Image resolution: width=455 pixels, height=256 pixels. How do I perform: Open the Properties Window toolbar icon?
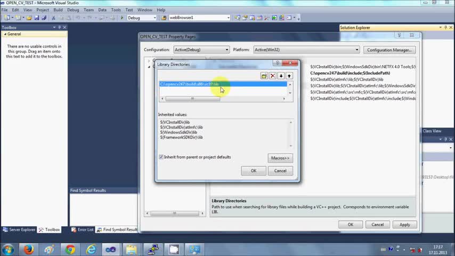click(x=245, y=18)
